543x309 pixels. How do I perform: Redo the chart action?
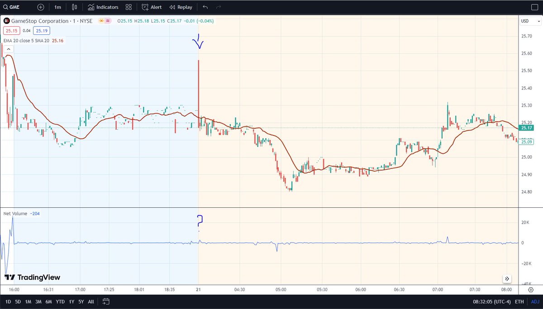click(x=219, y=7)
